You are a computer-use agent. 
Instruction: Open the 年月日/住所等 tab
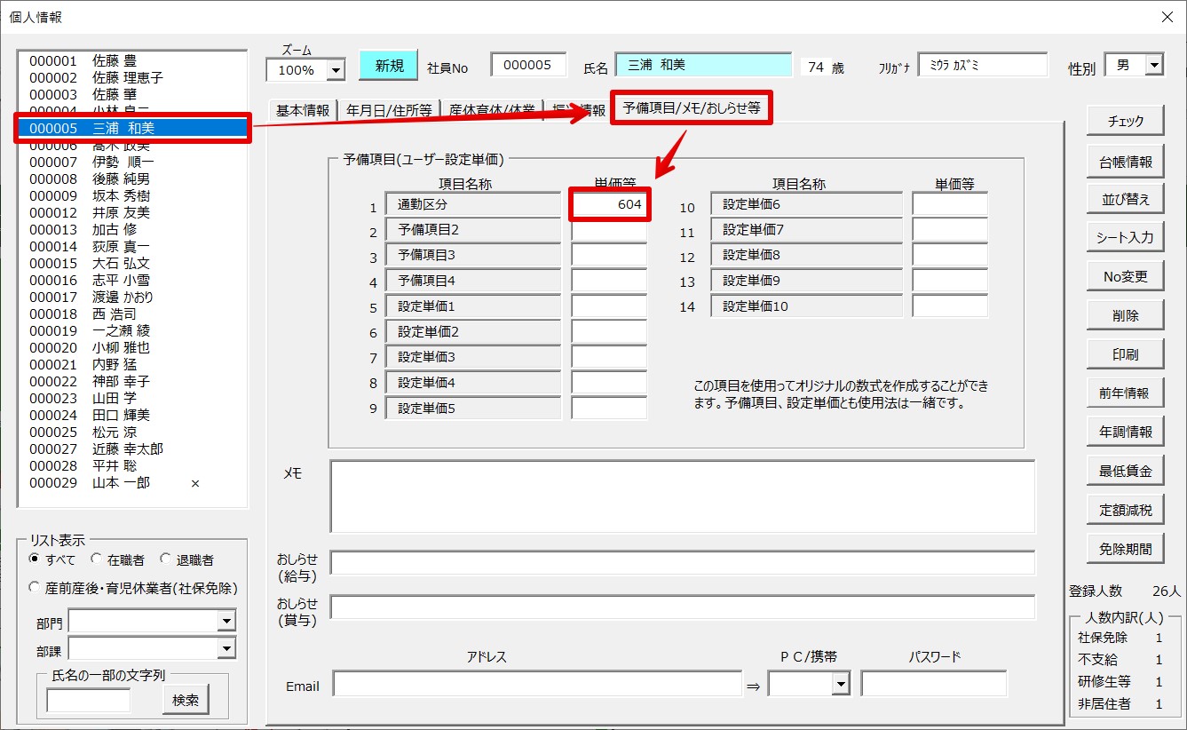389,110
